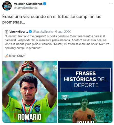Open the Frases Históricas del Deporte image
The image size is (114, 125).
click(85, 76)
